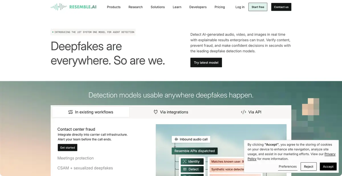Click the Identity scan icon
Viewport: 342px width, 176px height.
coord(185,161)
